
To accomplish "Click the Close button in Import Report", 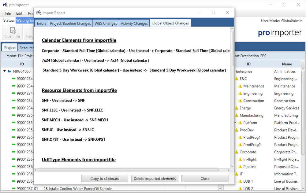I will click(205, 179).
